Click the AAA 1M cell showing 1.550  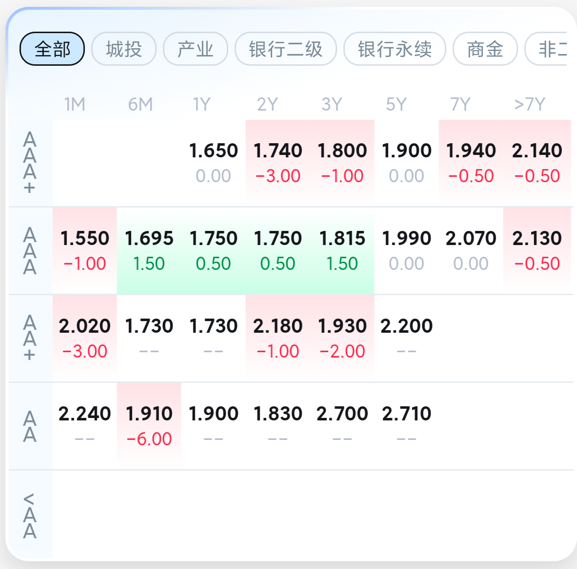tap(85, 250)
